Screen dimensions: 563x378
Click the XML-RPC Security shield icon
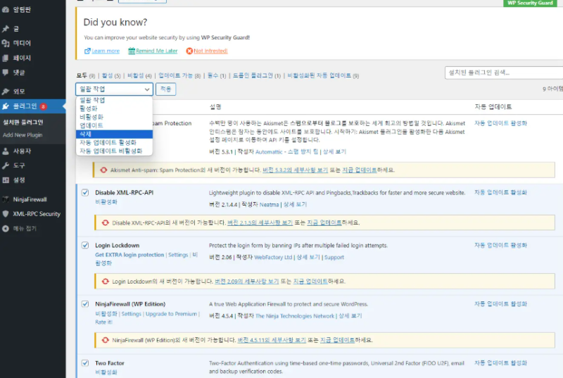click(x=6, y=214)
